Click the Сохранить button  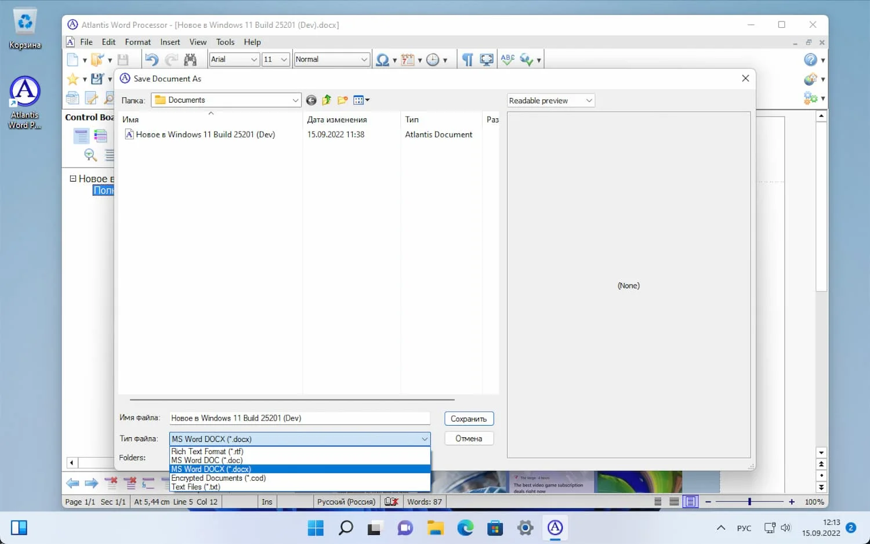click(469, 419)
